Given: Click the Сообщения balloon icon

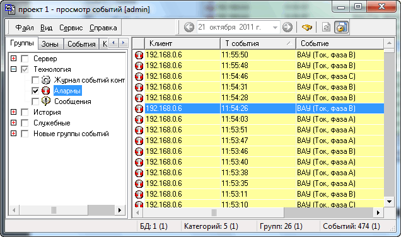Looking at the screenshot, I should 46,101.
